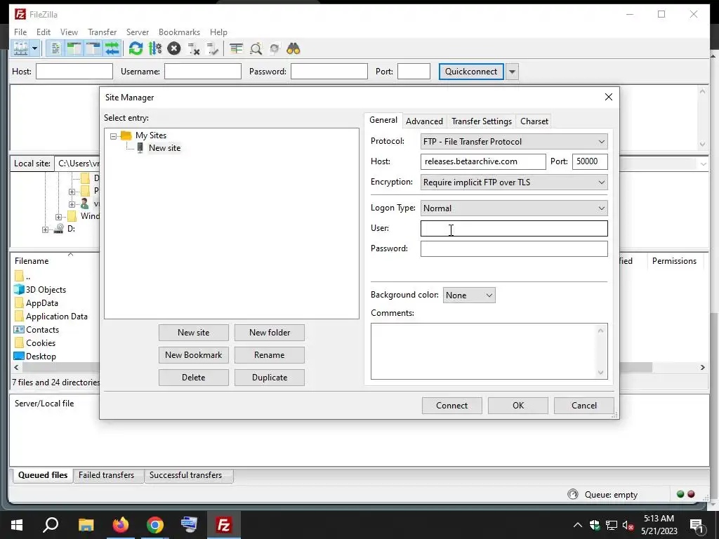This screenshot has height=539, width=719.
Task: Open the Bookmarks menu
Action: click(x=179, y=32)
